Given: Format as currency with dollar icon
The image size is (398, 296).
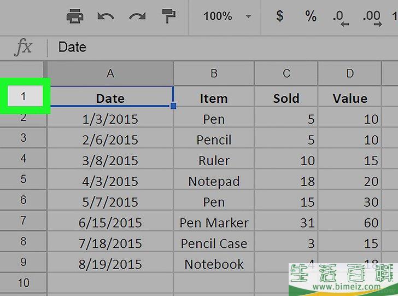Looking at the screenshot, I should (x=280, y=16).
